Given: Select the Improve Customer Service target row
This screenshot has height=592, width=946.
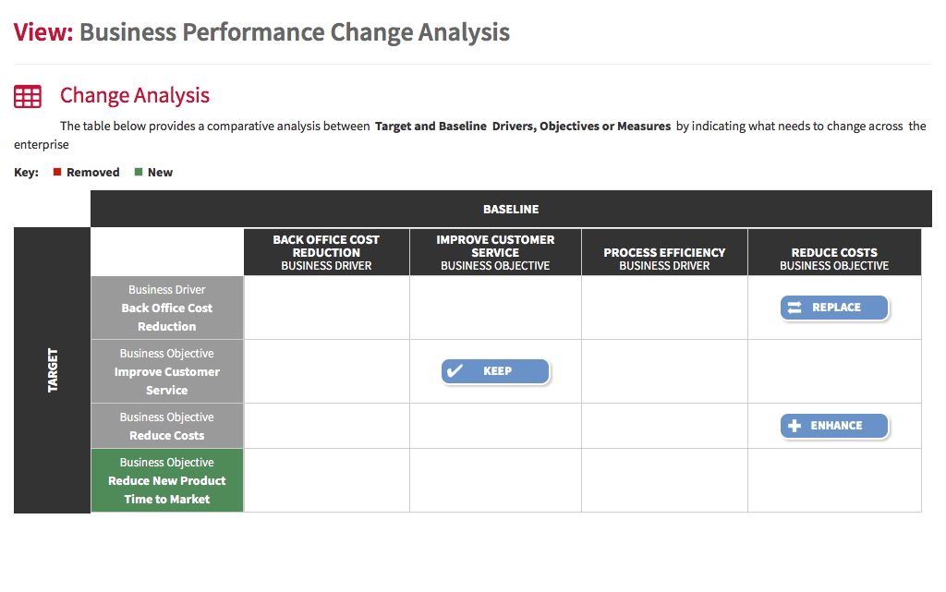Looking at the screenshot, I should [167, 371].
